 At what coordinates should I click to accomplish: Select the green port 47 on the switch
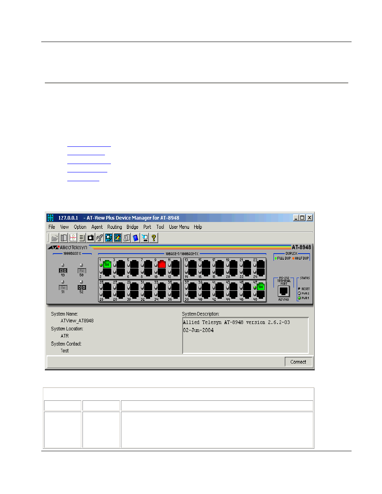pyautogui.click(x=261, y=286)
